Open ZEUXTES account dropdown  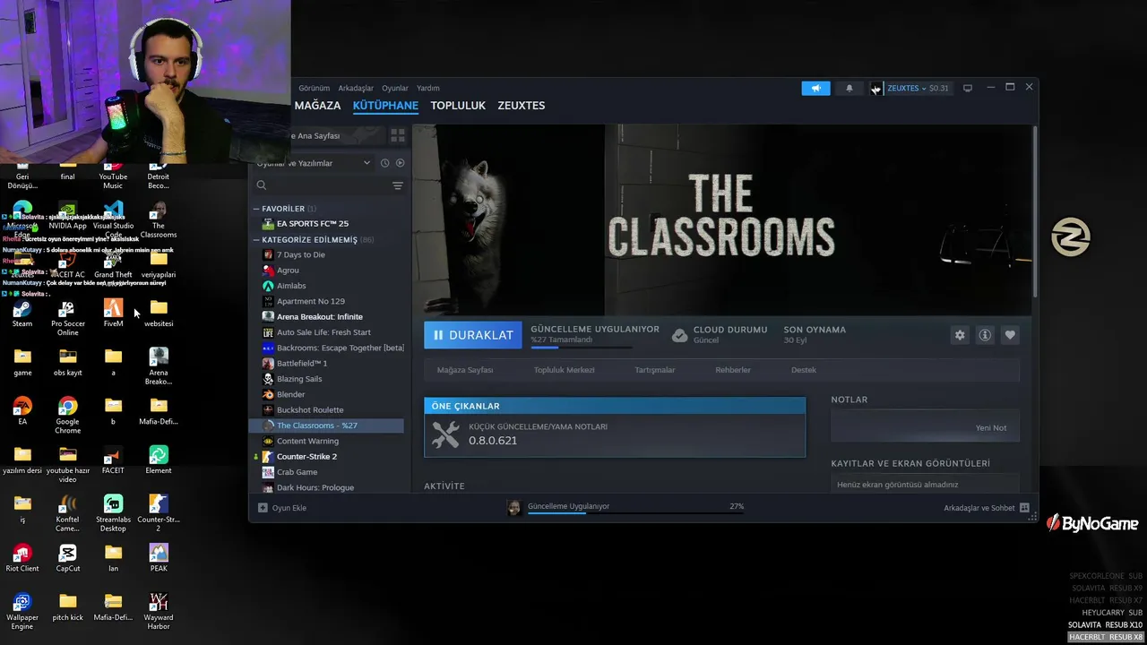click(909, 88)
